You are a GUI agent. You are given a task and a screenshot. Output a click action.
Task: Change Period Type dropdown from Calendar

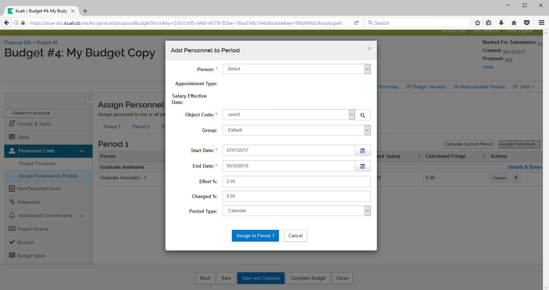coord(296,211)
